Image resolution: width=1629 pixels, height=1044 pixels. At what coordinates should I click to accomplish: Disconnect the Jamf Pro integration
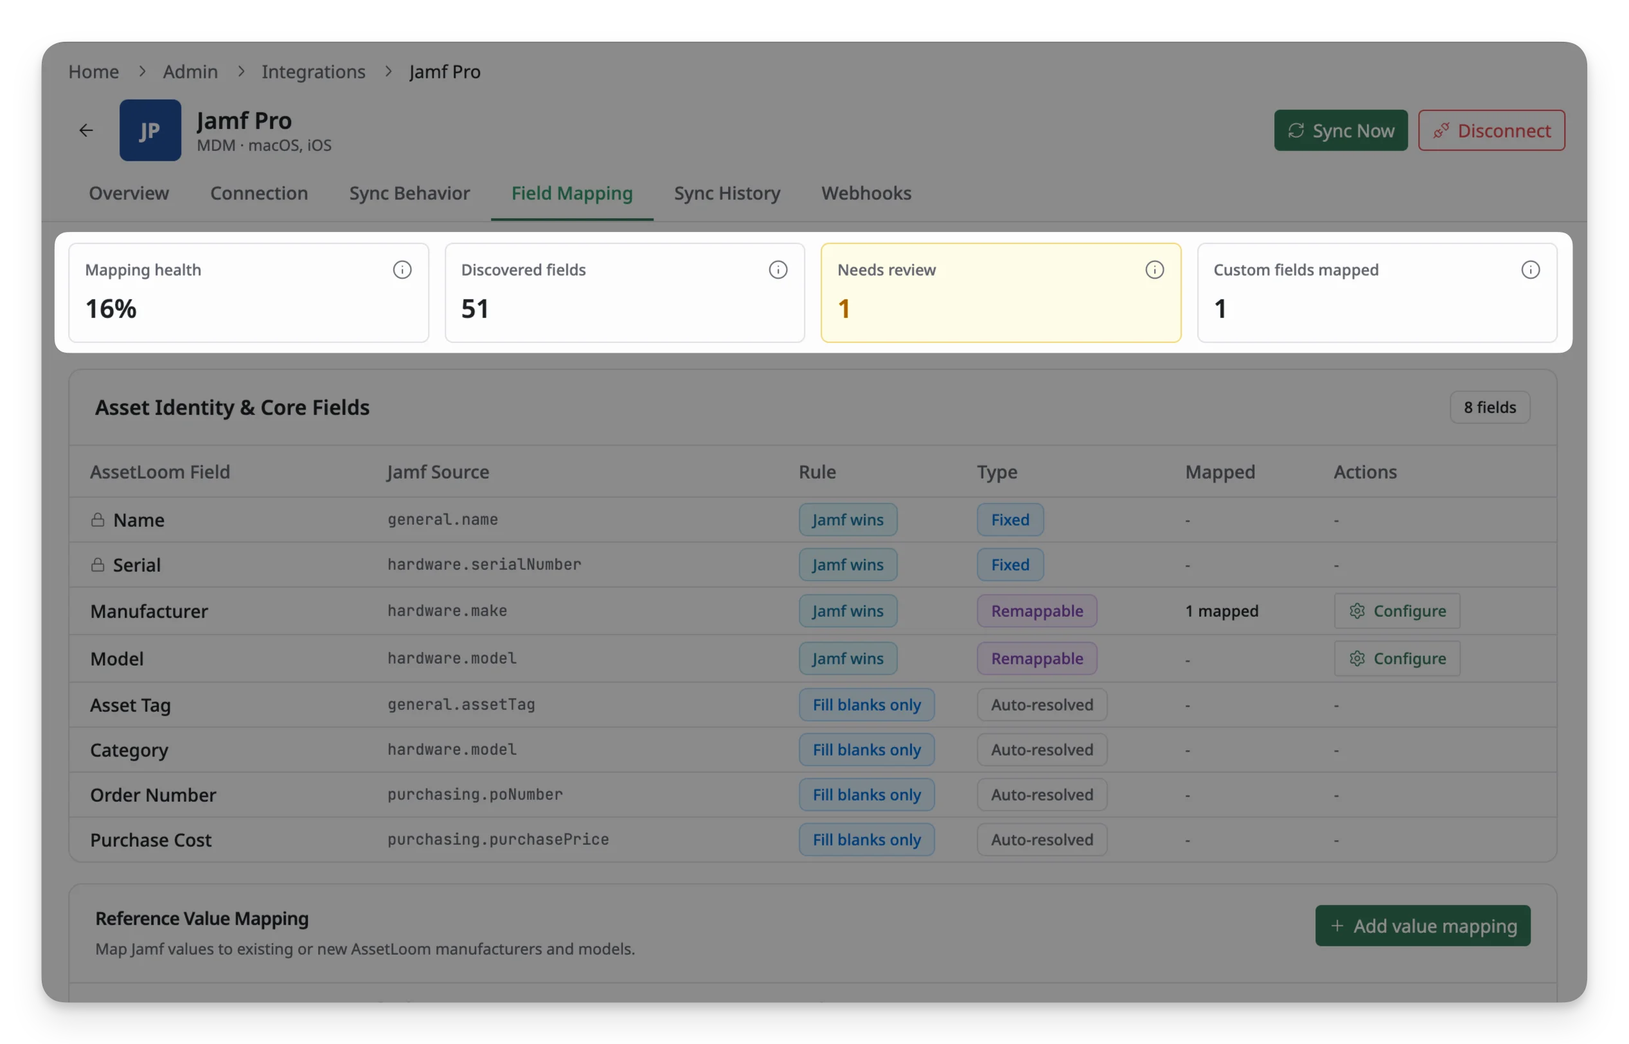pyautogui.click(x=1490, y=130)
